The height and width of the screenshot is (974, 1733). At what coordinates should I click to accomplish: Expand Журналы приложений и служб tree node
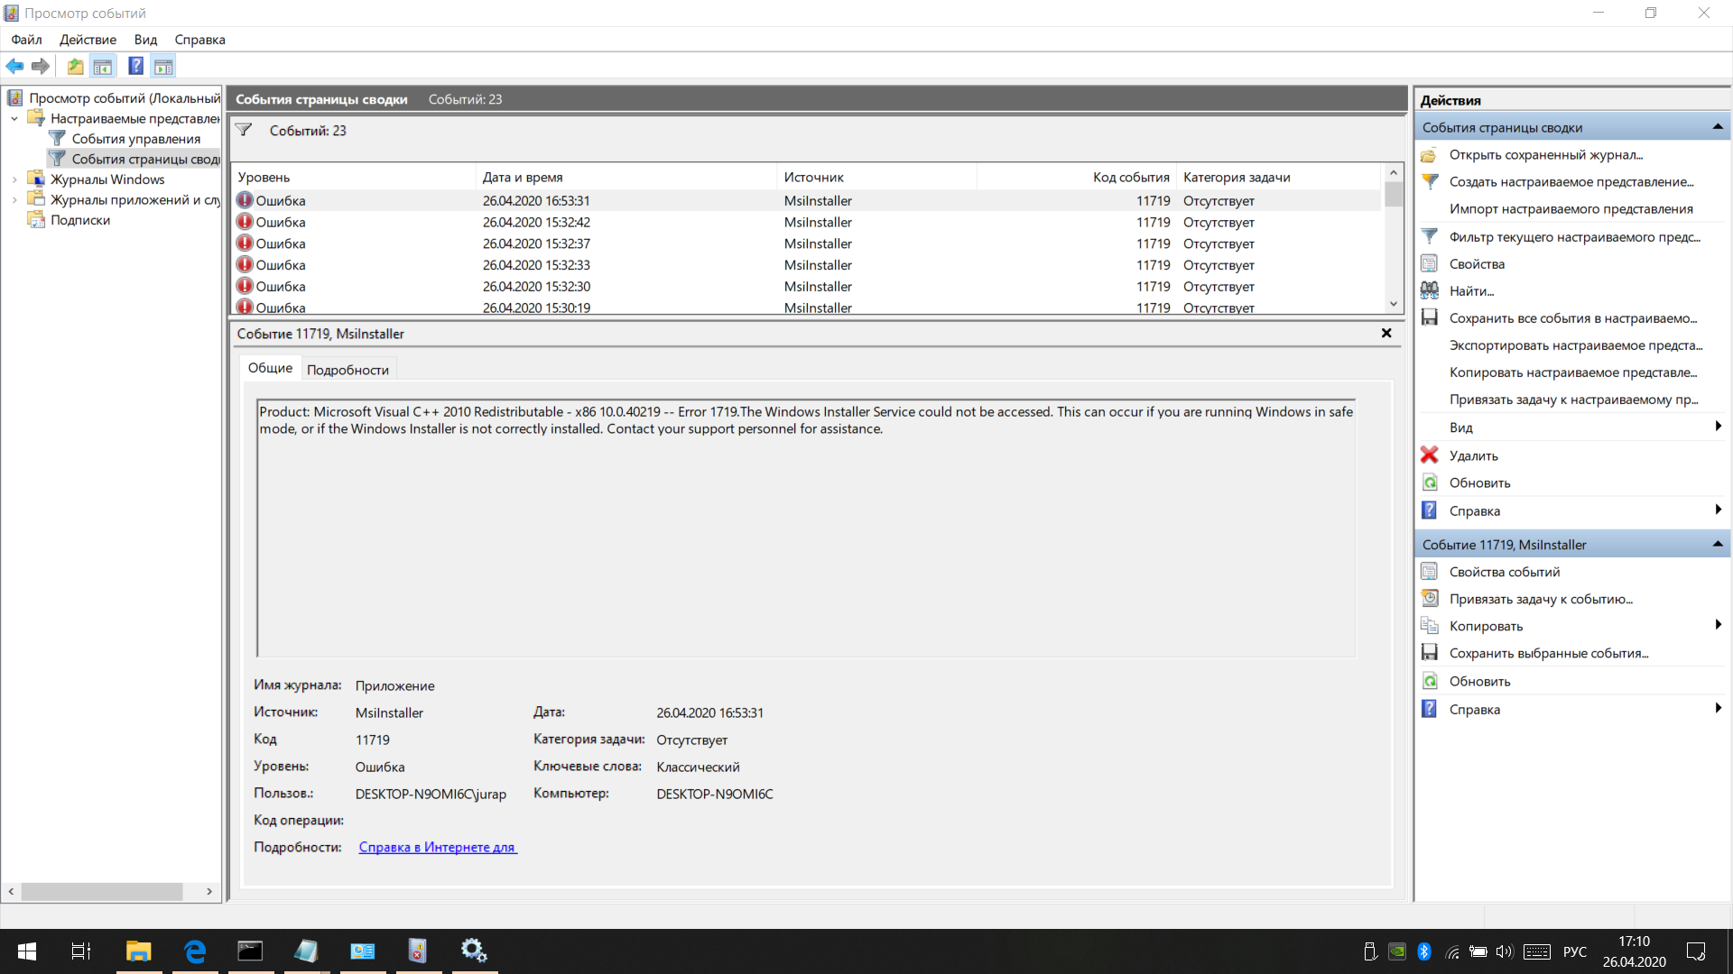14,200
